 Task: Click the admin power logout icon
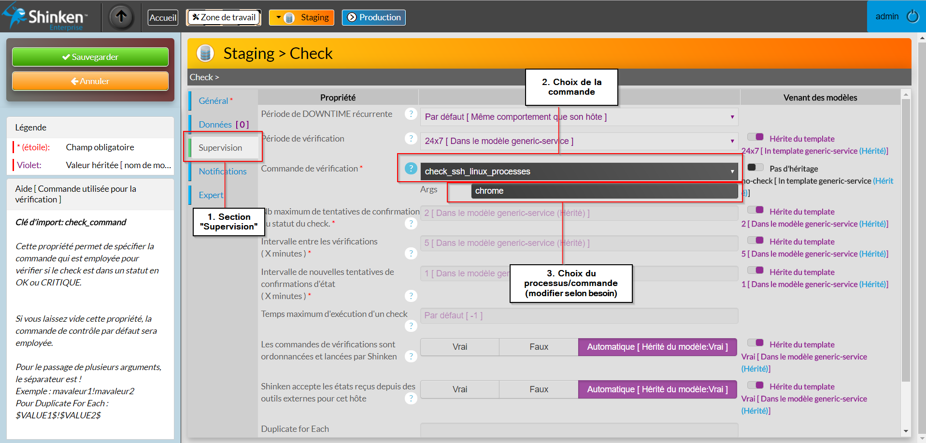912,16
